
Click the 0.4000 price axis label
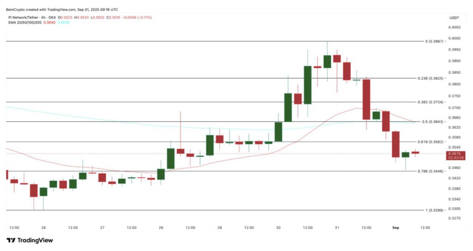pyautogui.click(x=455, y=38)
